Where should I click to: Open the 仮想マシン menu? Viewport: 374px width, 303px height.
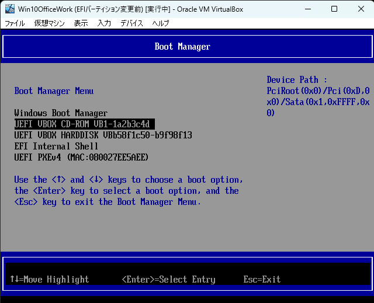point(49,23)
